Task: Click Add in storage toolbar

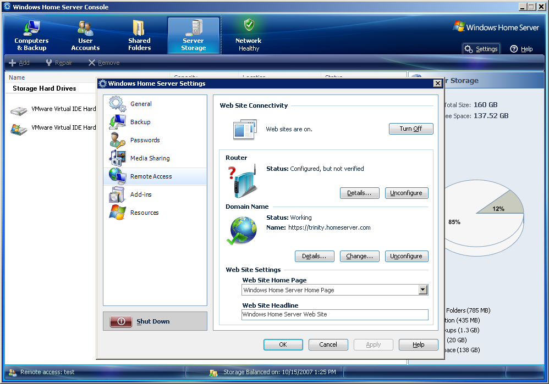Action: [x=19, y=63]
